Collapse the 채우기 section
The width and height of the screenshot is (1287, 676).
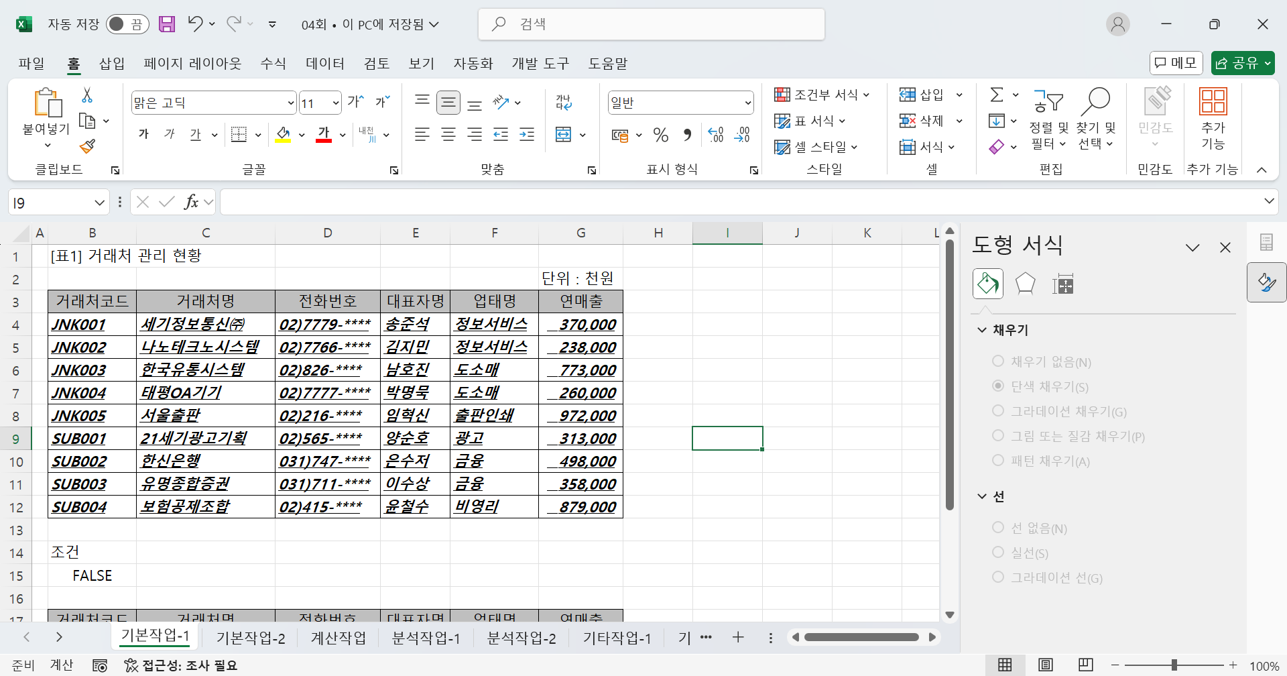(982, 330)
